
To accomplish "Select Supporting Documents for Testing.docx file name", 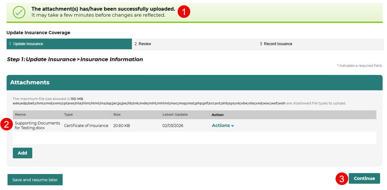I will (37, 125).
